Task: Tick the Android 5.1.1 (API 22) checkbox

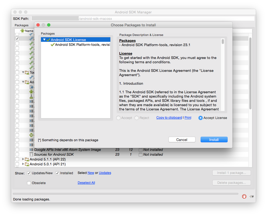Action: coord(17,159)
